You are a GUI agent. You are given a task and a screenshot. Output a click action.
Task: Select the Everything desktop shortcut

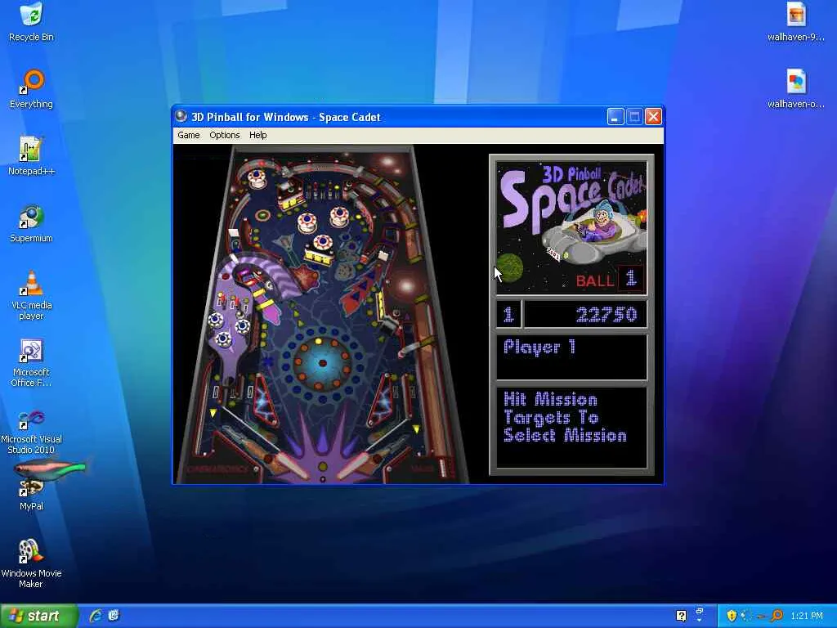click(x=32, y=88)
